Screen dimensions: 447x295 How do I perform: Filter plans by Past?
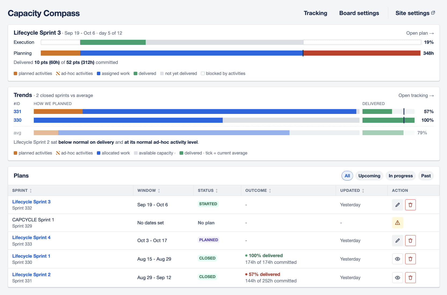tap(426, 176)
